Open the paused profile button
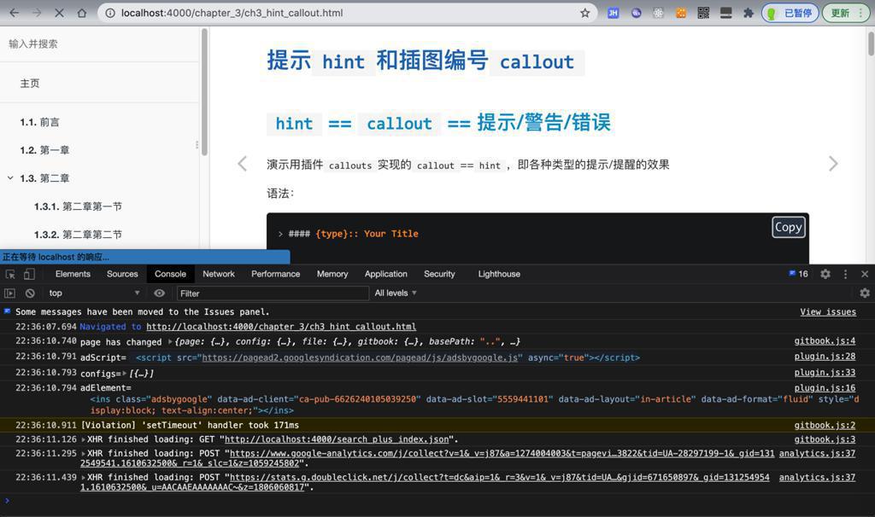This screenshot has height=517, width=875. tap(790, 13)
